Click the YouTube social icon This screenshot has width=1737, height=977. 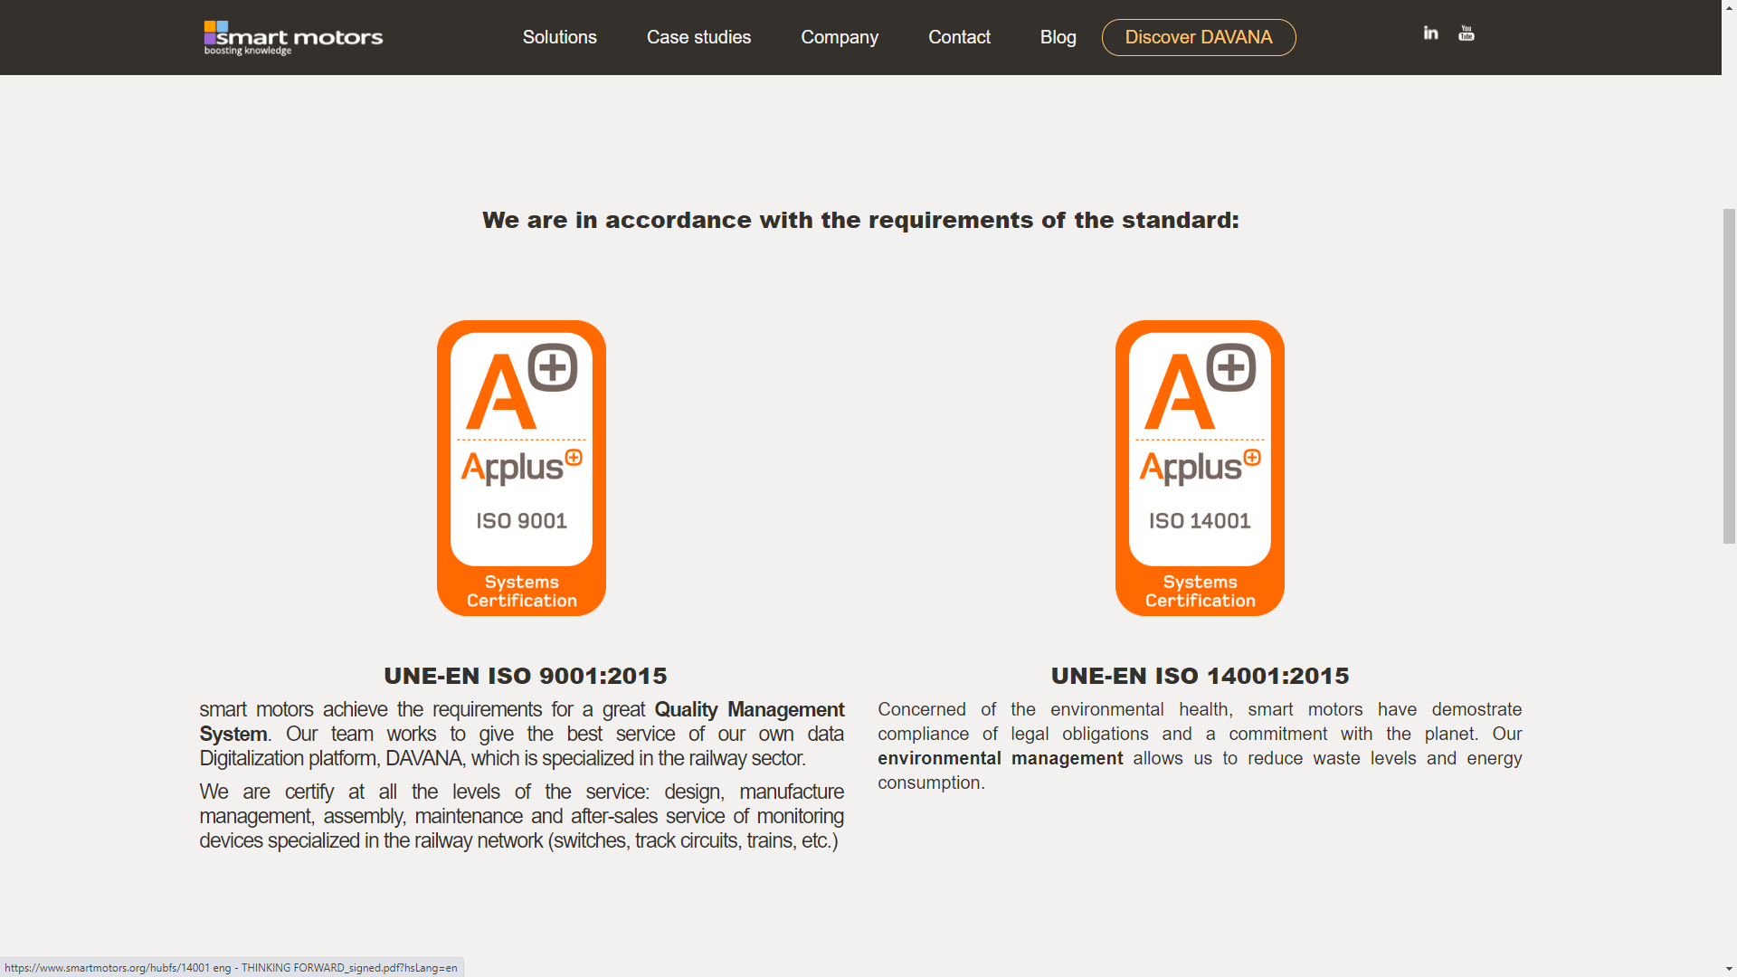pyautogui.click(x=1466, y=33)
